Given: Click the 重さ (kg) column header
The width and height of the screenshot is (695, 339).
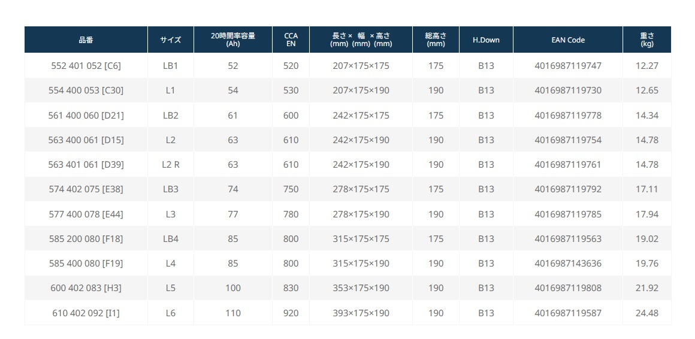Looking at the screenshot, I should click(646, 40).
